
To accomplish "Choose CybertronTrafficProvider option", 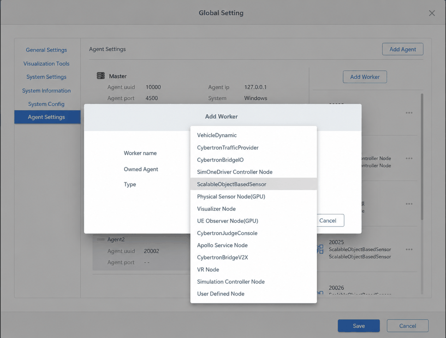I will pyautogui.click(x=253, y=148).
